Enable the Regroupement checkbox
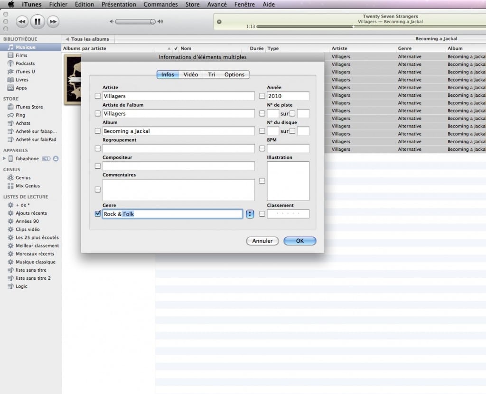The height and width of the screenshot is (394, 486). (98, 148)
